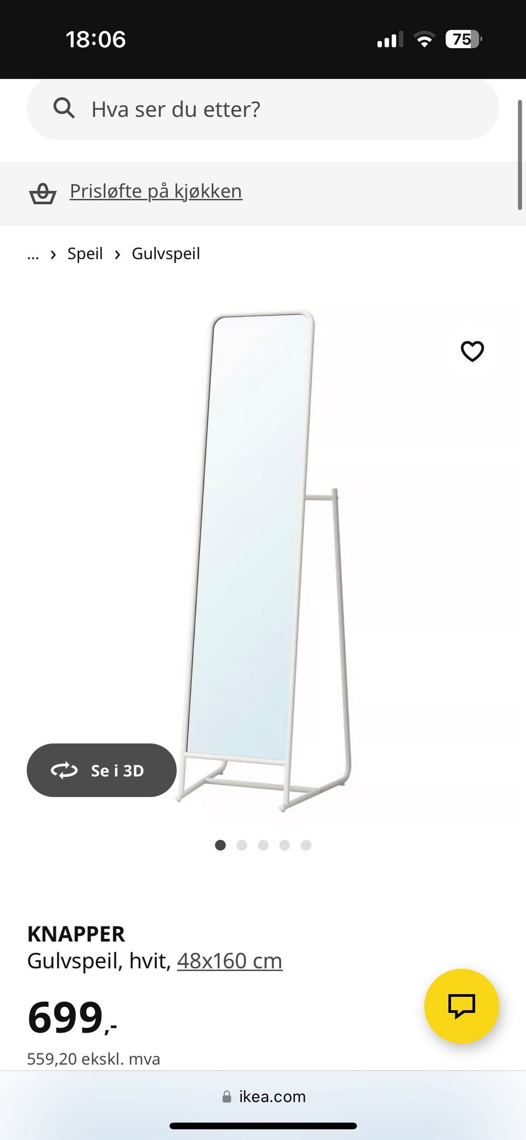Click the 'Hva ser du etter?' search field
526x1140 pixels.
[x=263, y=109]
